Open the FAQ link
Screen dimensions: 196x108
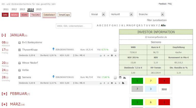(170, 4)
